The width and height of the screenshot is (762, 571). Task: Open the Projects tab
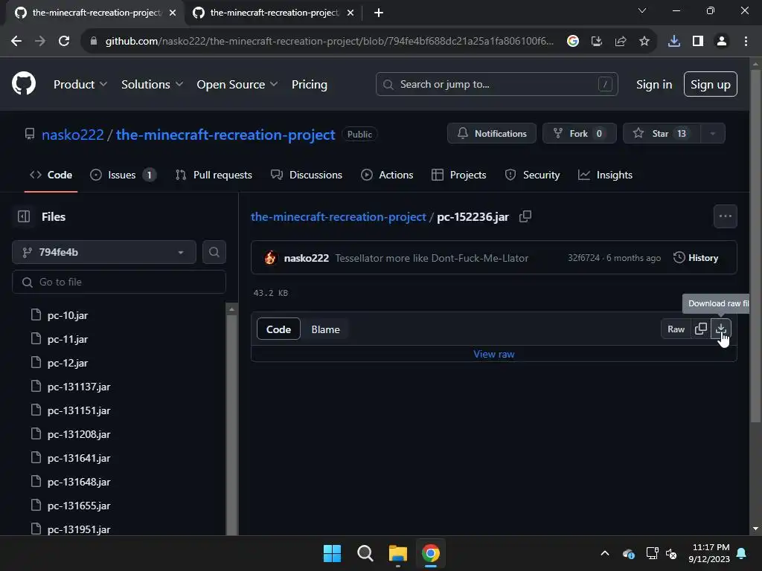coord(458,175)
